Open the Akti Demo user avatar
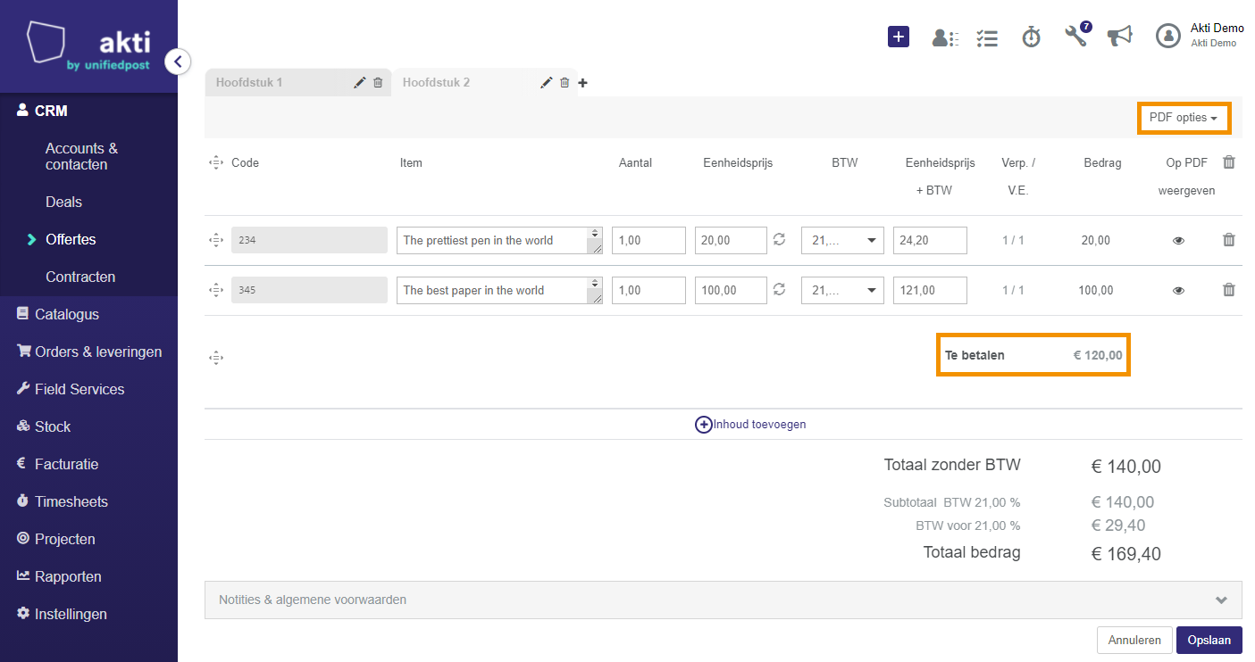This screenshot has width=1255, height=662. (1168, 36)
